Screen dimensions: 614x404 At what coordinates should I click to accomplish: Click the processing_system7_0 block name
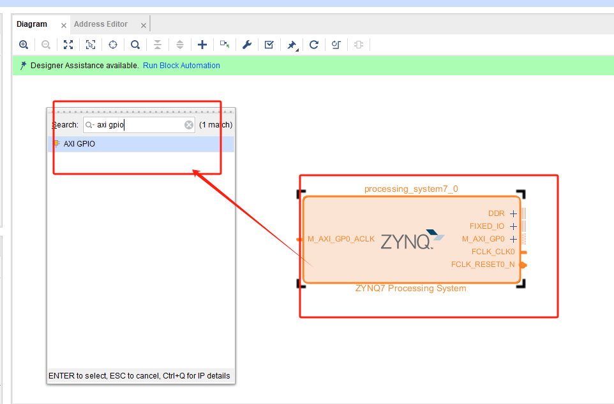click(x=411, y=189)
